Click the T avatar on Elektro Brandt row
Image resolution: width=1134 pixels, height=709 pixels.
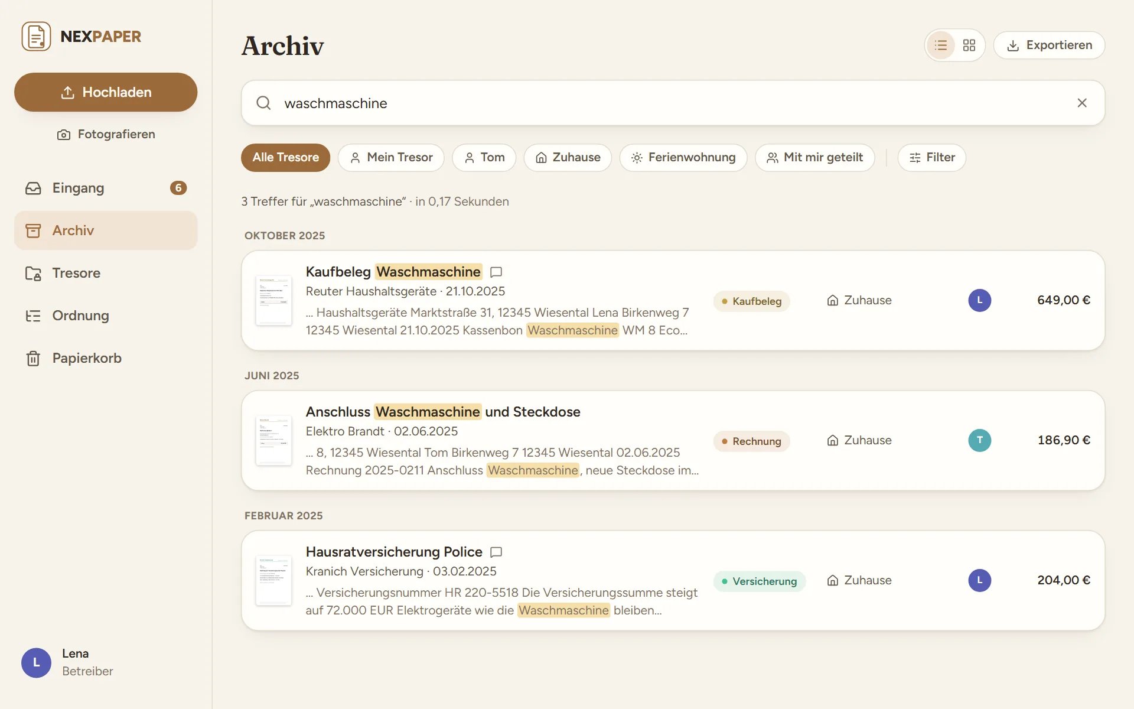tap(979, 440)
